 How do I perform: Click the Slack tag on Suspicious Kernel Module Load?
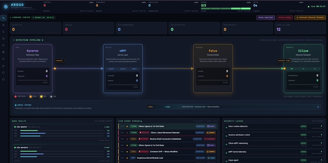[211, 158]
